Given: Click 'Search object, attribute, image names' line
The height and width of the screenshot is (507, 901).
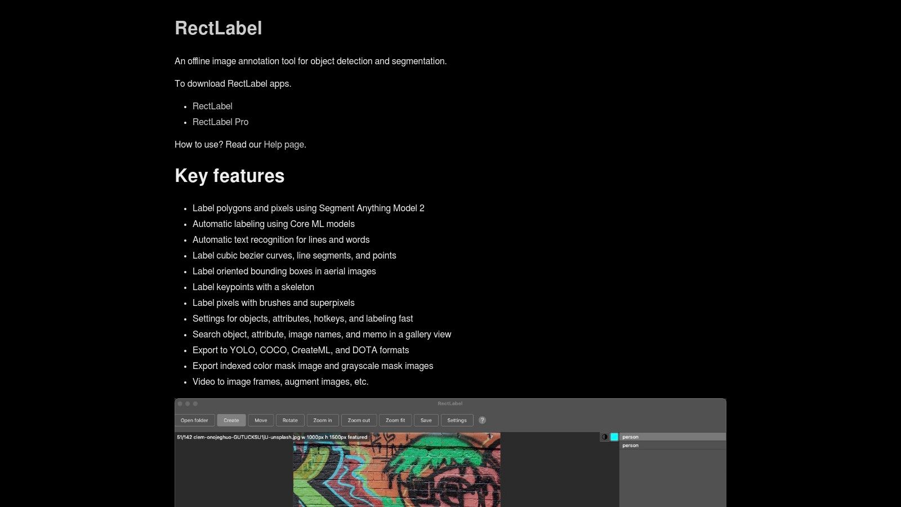Looking at the screenshot, I should pyautogui.click(x=322, y=334).
